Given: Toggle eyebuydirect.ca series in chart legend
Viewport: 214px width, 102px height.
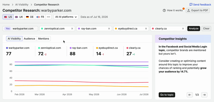Looking at the screenshot, I should tap(107, 48).
